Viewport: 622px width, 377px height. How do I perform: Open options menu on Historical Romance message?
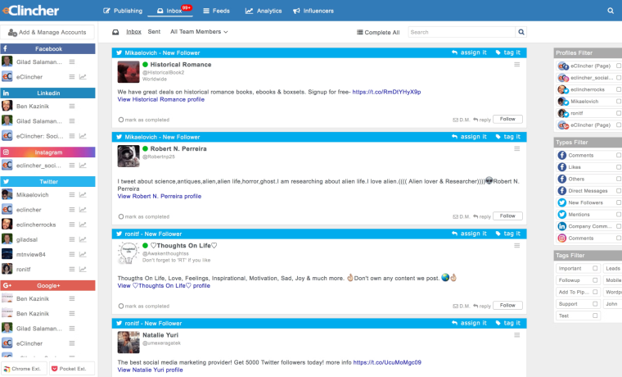[x=517, y=65]
